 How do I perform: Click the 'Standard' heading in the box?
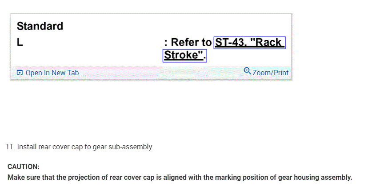point(40,26)
